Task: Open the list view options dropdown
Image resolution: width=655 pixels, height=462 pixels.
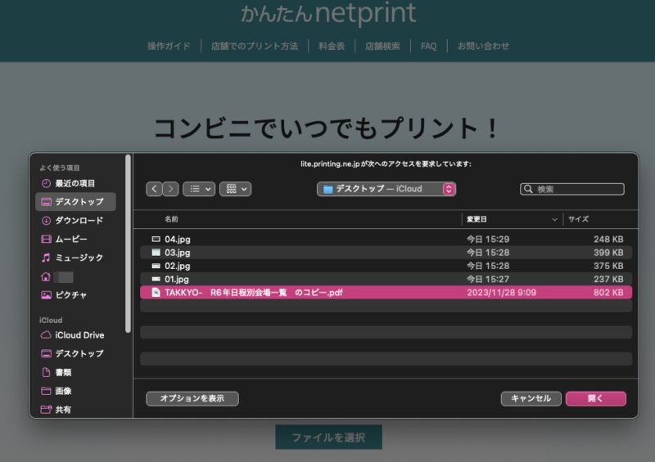Action: [199, 189]
